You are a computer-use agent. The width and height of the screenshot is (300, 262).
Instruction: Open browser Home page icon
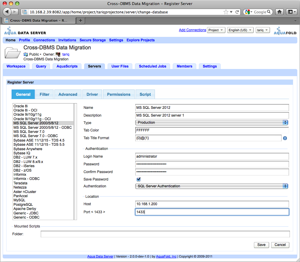coord(279,12)
